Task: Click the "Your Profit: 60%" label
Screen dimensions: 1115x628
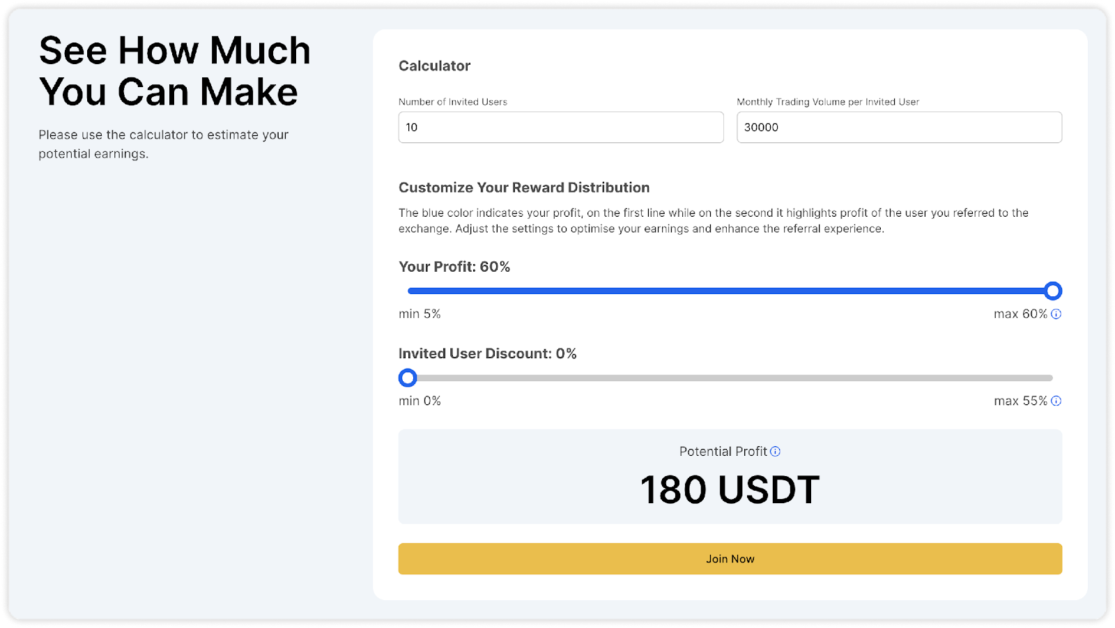Action: [454, 267]
